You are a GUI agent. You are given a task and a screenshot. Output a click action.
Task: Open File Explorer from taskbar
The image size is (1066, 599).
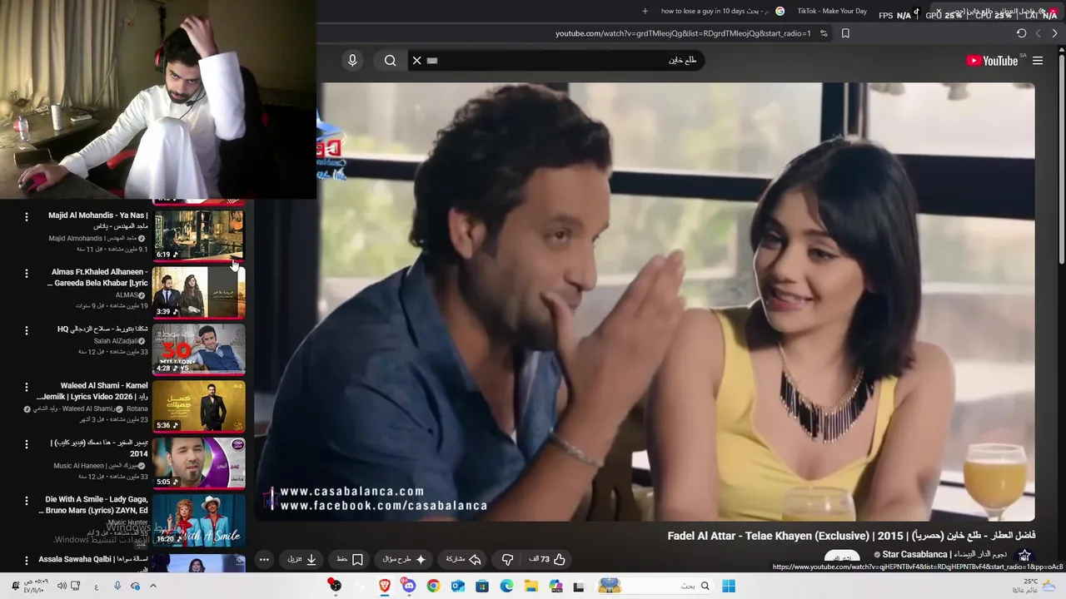click(531, 586)
